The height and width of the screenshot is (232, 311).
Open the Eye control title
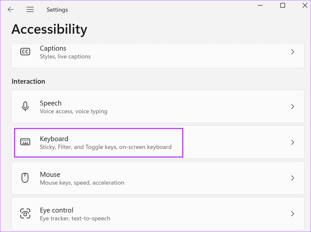pyautogui.click(x=56, y=210)
